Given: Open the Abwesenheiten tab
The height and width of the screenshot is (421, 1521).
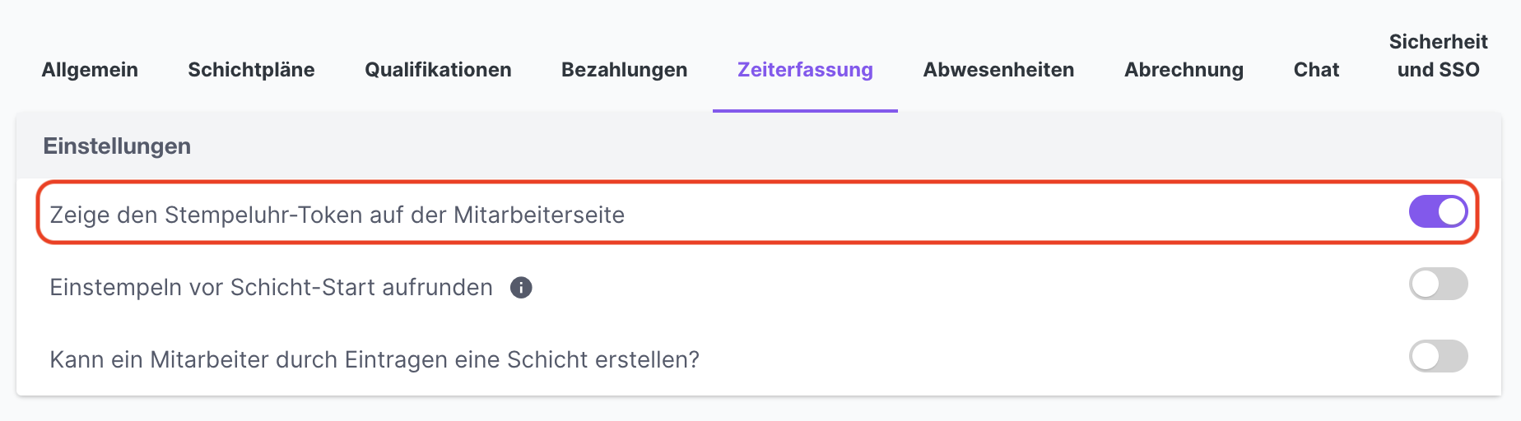Looking at the screenshot, I should click(x=998, y=70).
